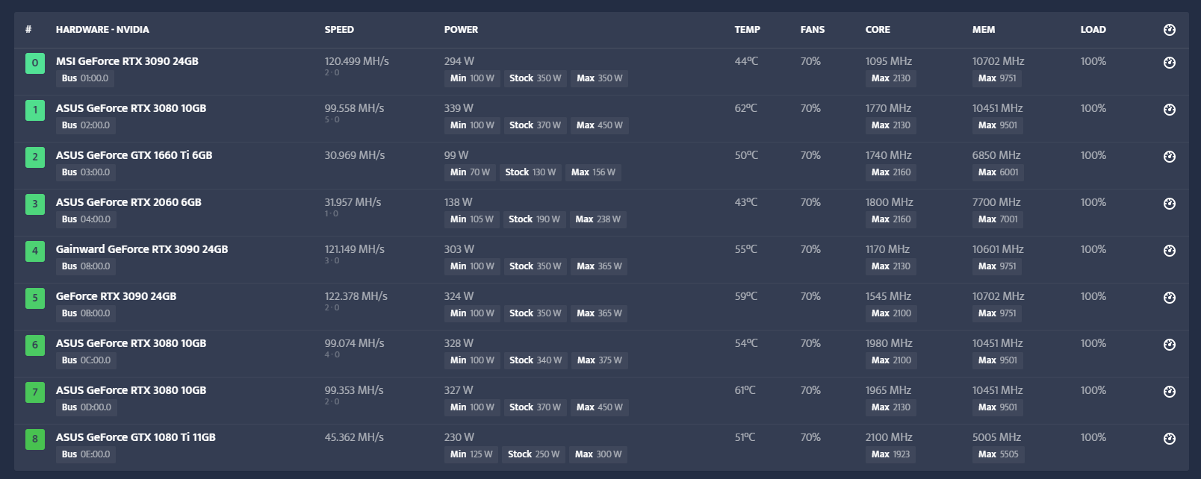
Task: Open tuning icon for RTX 2060 6GB
Action: [1170, 204]
